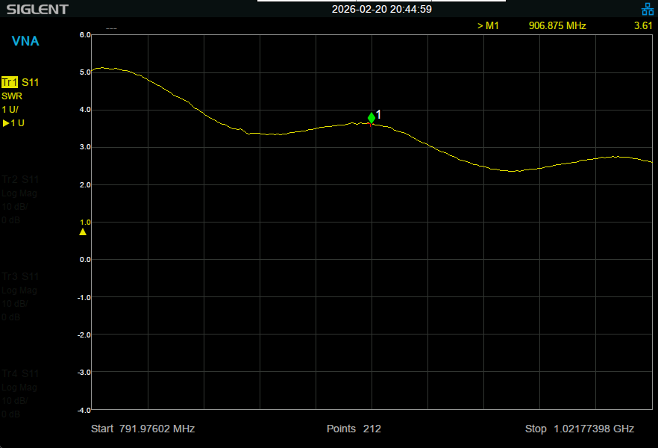Click the marker SWR value 3.61

(642, 25)
